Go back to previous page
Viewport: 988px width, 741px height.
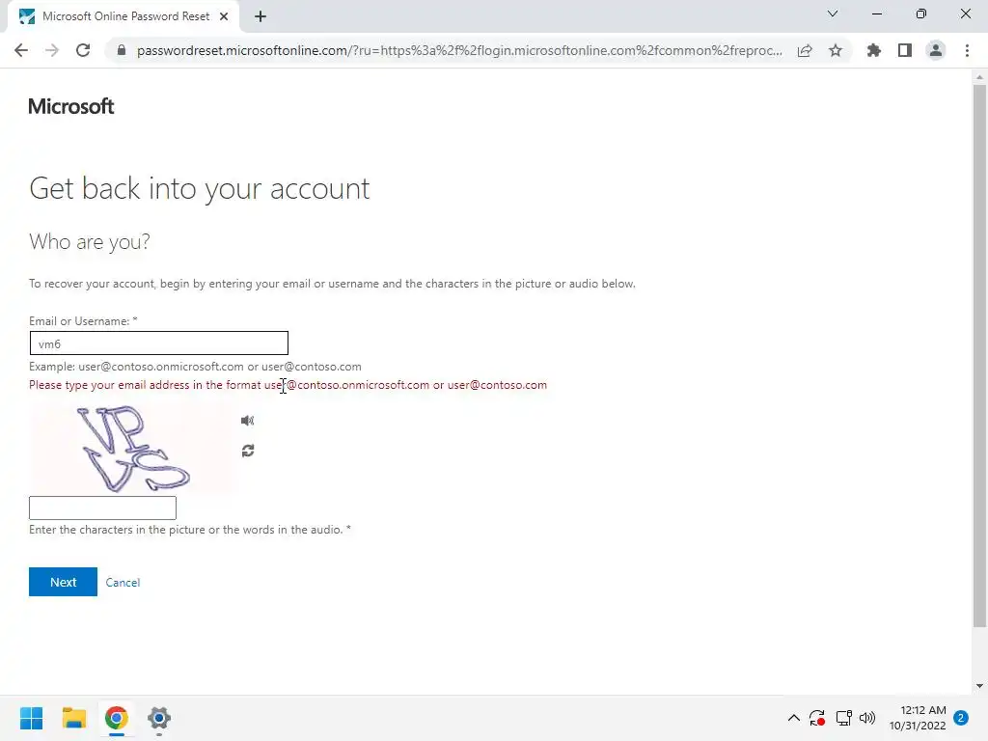[21, 50]
